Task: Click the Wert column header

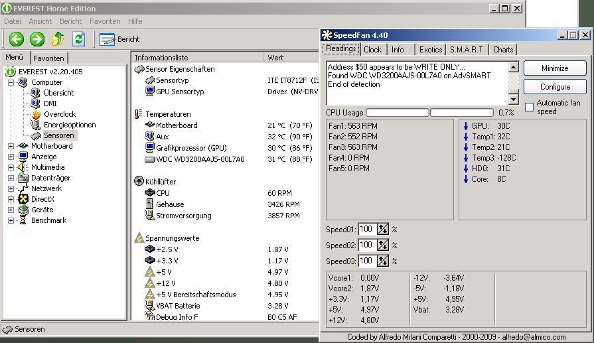Action: (x=291, y=58)
